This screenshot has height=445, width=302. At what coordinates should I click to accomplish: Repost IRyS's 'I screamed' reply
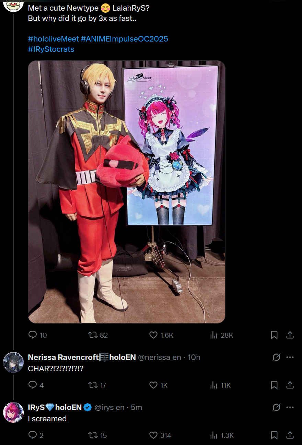click(x=97, y=435)
